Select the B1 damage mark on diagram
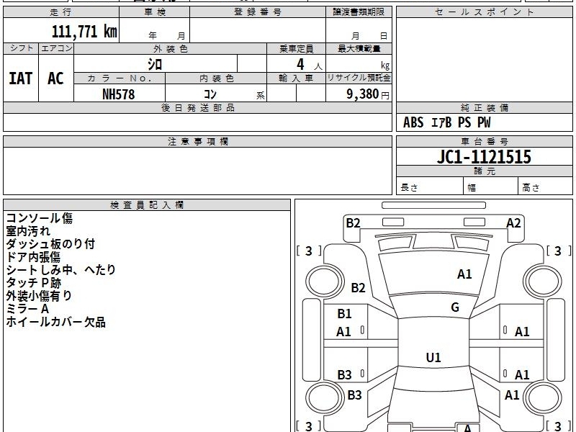 344,314
